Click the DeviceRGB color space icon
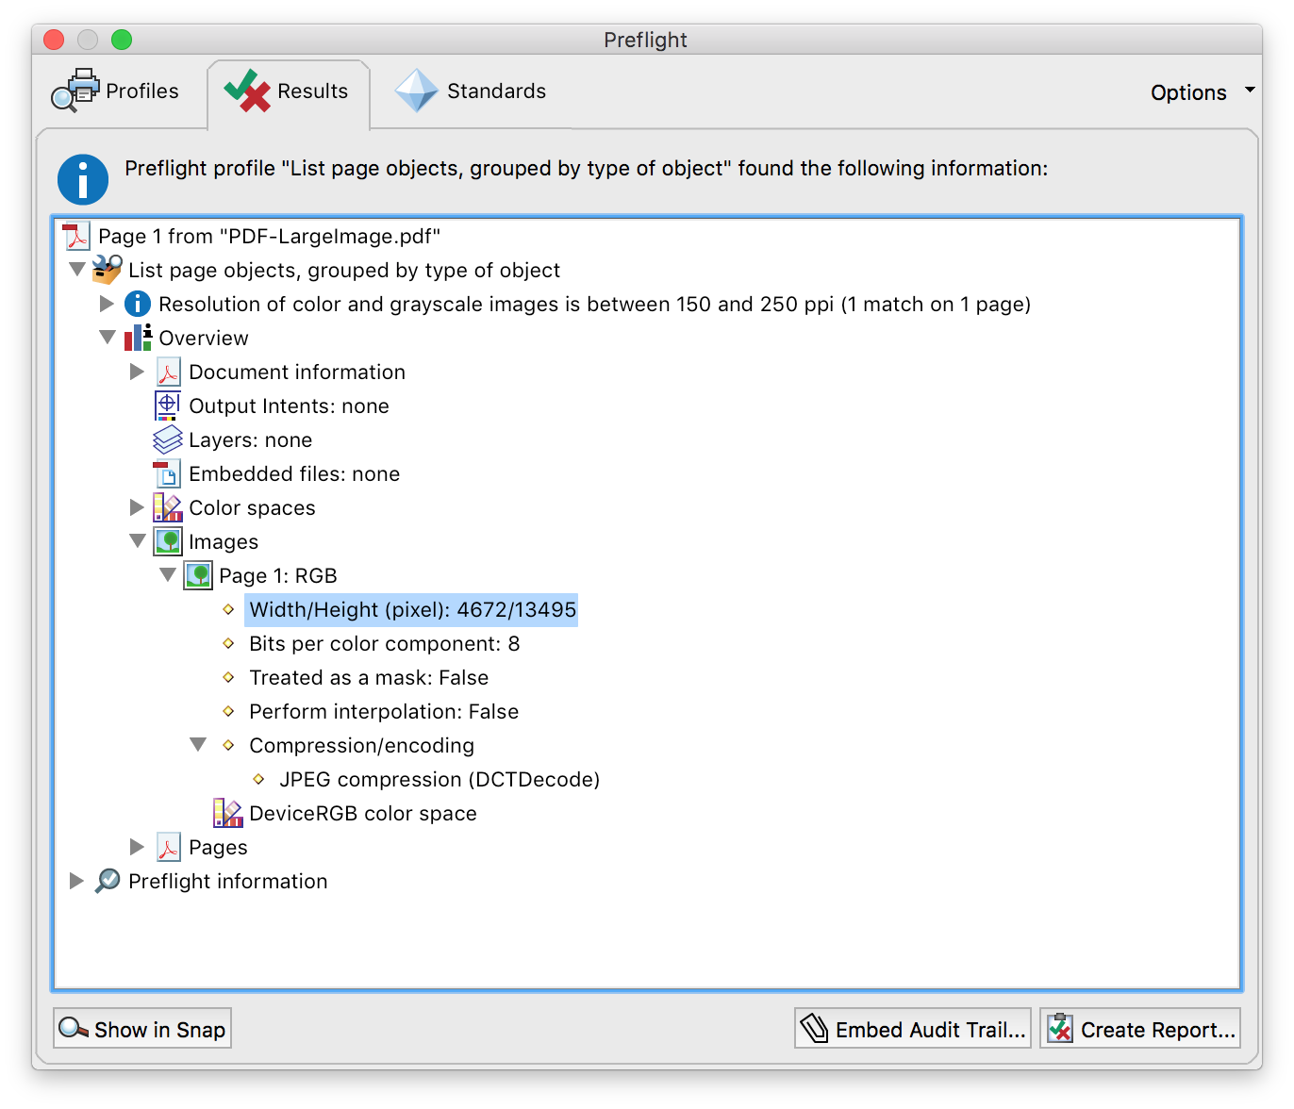 coord(227,813)
